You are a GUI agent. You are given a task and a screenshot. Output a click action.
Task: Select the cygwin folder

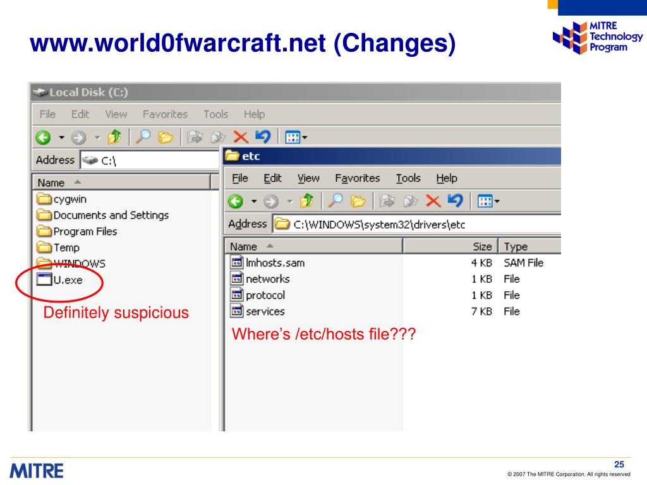[x=62, y=199]
